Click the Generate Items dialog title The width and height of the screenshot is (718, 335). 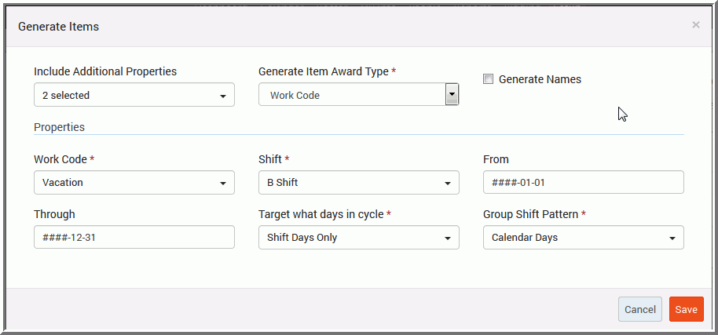tap(58, 27)
